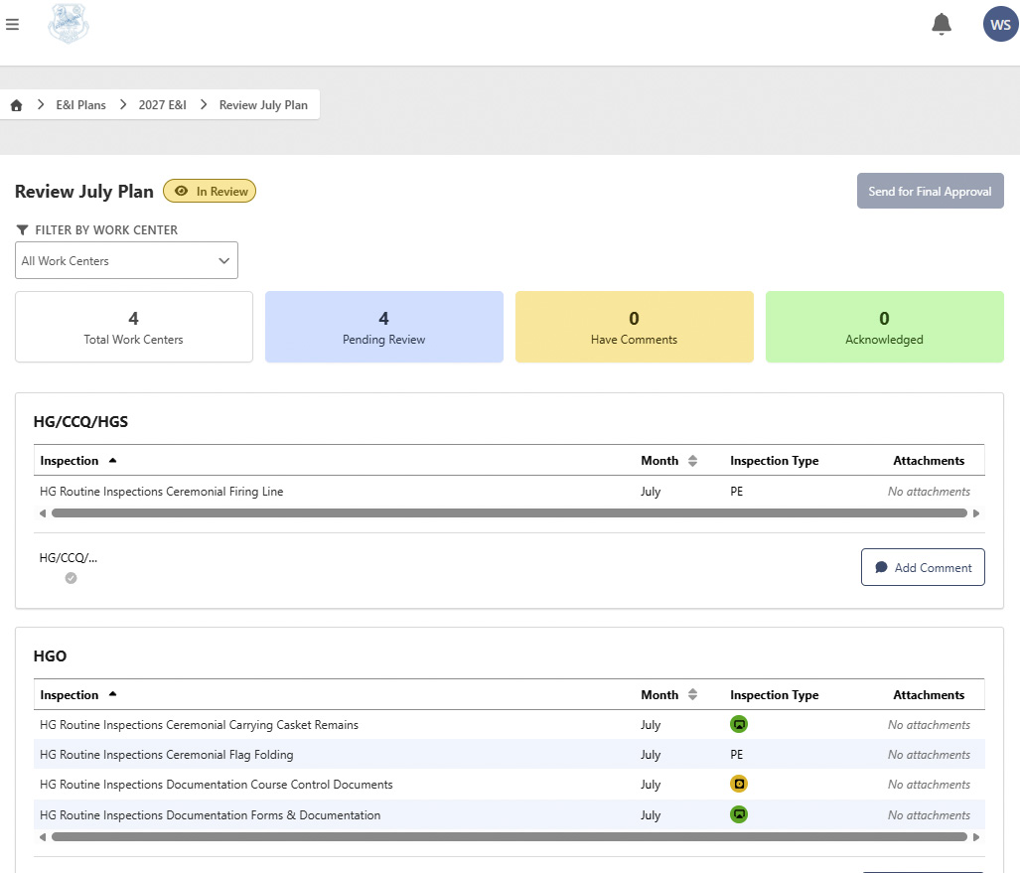Click the HG/CCQ/HGS table left scroll arrow
This screenshot has width=1020, height=873.
click(43, 513)
